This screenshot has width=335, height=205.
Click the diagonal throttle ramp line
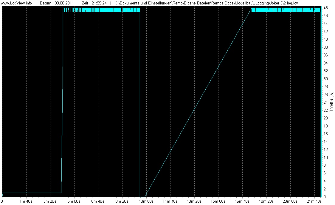coord(198,102)
